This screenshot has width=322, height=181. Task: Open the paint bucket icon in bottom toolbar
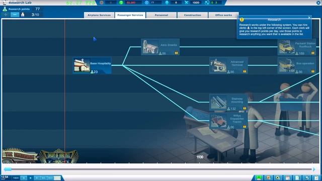[x=278, y=177]
